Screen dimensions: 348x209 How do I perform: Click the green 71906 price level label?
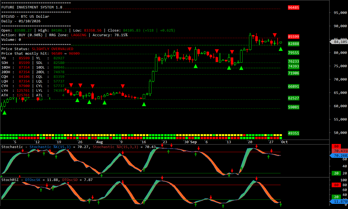[x=294, y=73]
